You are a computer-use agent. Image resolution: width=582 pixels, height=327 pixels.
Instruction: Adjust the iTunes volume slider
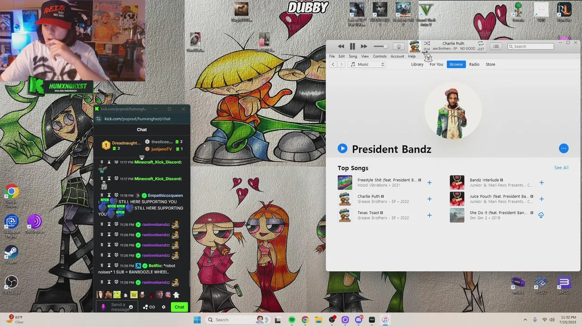pyautogui.click(x=381, y=46)
